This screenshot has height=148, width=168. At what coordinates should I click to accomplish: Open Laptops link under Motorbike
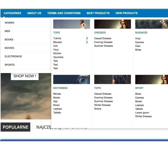pyautogui.click(x=57, y=109)
